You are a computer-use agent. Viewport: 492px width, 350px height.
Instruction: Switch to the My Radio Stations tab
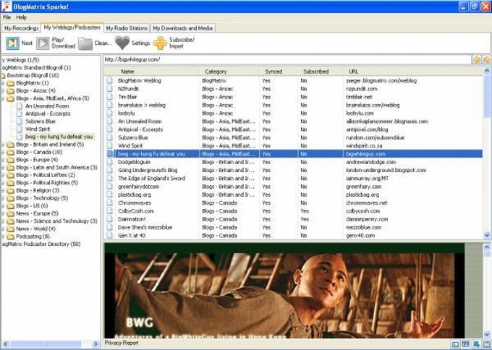pyautogui.click(x=127, y=28)
